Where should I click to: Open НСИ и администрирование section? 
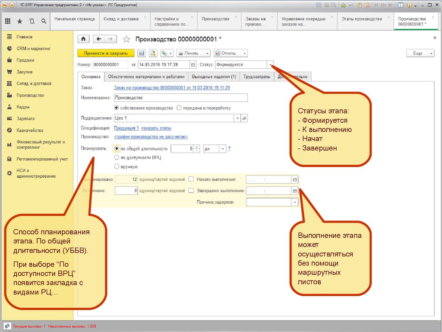pyautogui.click(x=36, y=173)
